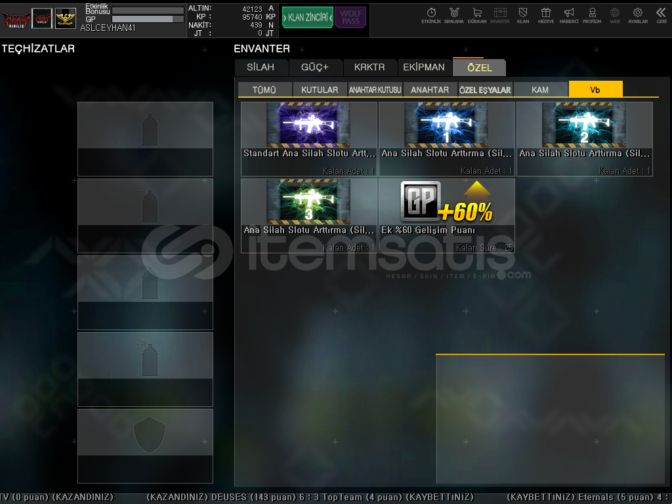Click the gold eagle rank badge
672x504 pixels.
66,18
